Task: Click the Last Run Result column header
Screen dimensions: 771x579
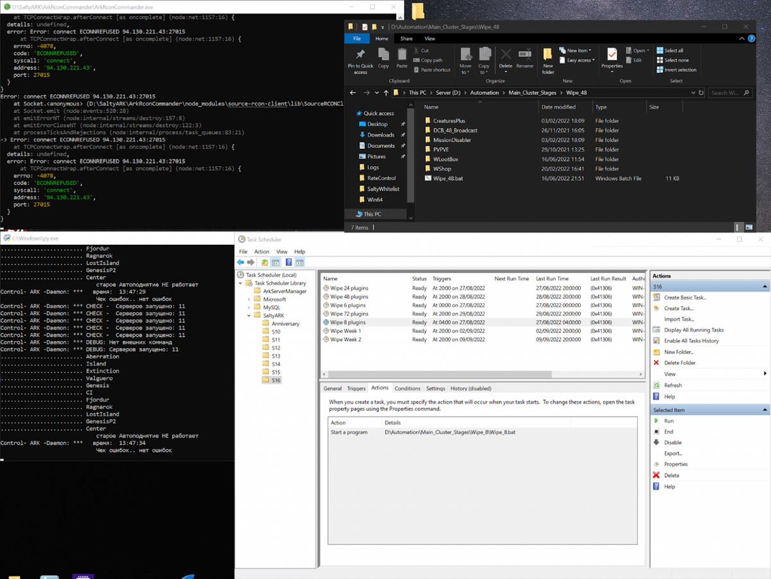Action: (608, 279)
